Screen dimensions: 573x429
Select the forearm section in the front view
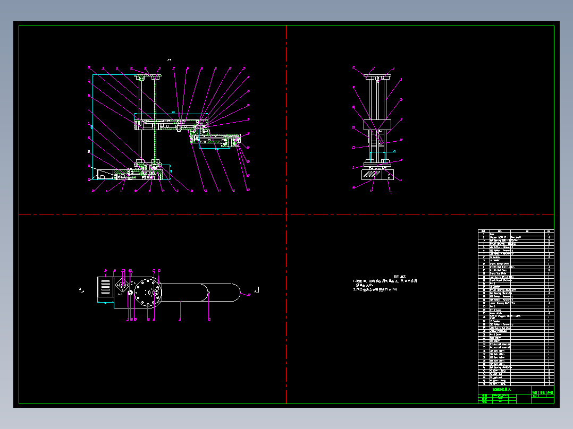pyautogui.click(x=216, y=139)
